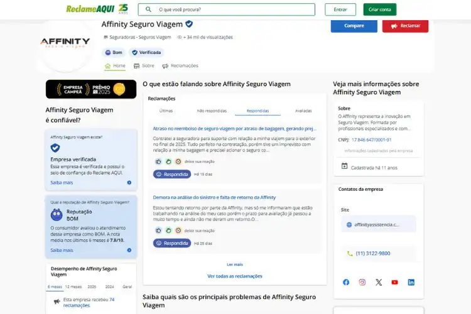Click arrow icon in Empresa verificada card
471x314 pixels.
[129, 182]
